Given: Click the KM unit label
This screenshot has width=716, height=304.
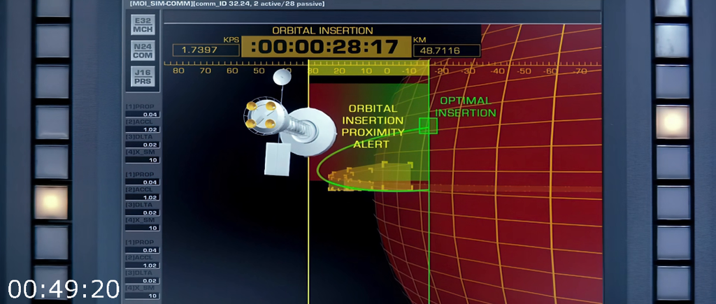Looking at the screenshot, I should point(420,40).
